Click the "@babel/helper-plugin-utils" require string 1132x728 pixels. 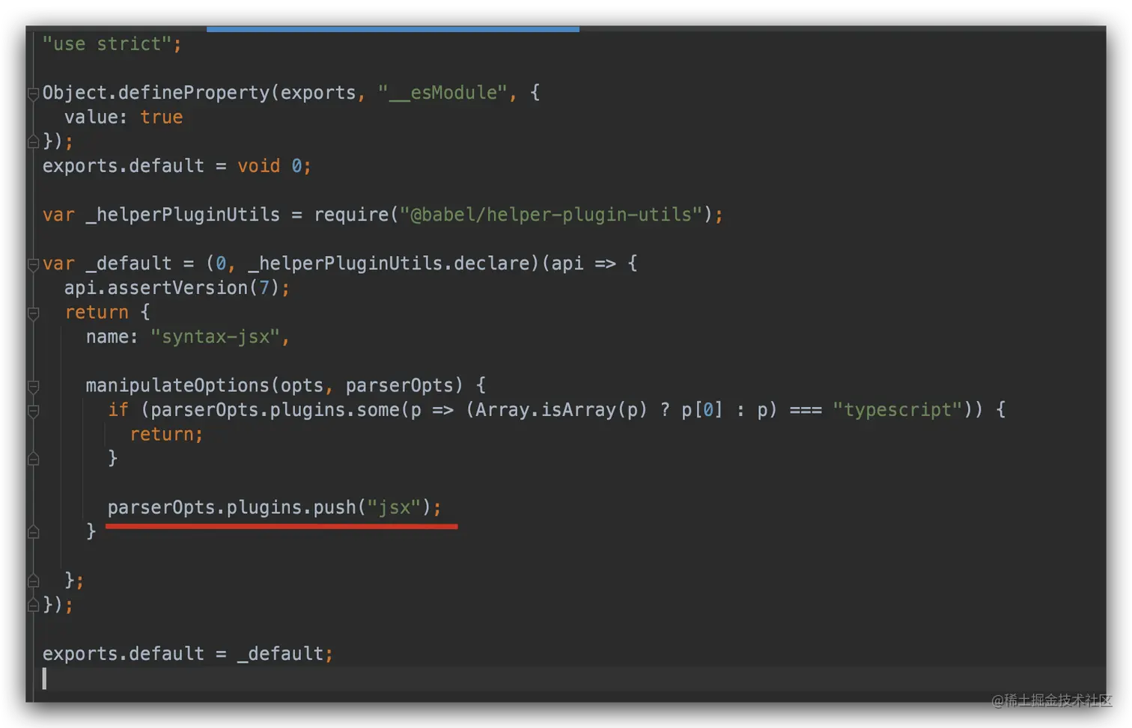(x=550, y=215)
